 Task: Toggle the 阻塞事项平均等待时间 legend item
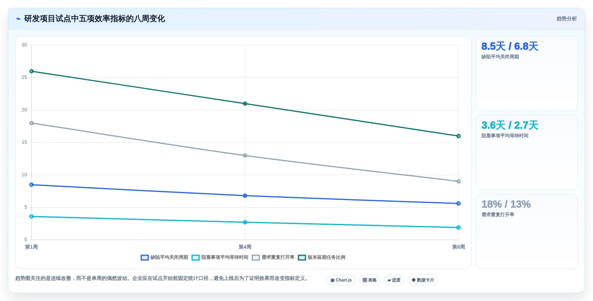pos(220,258)
